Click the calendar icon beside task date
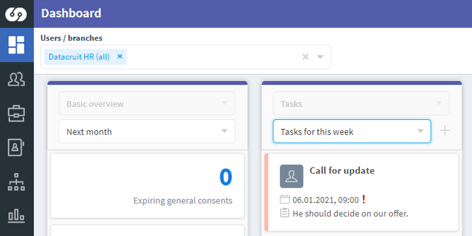Viewport: 472px width, 236px height. tap(285, 199)
